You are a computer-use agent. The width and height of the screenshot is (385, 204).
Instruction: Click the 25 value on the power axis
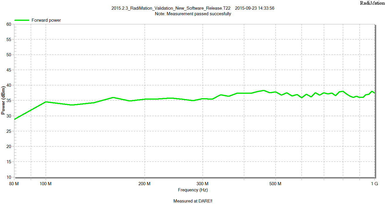(8, 131)
